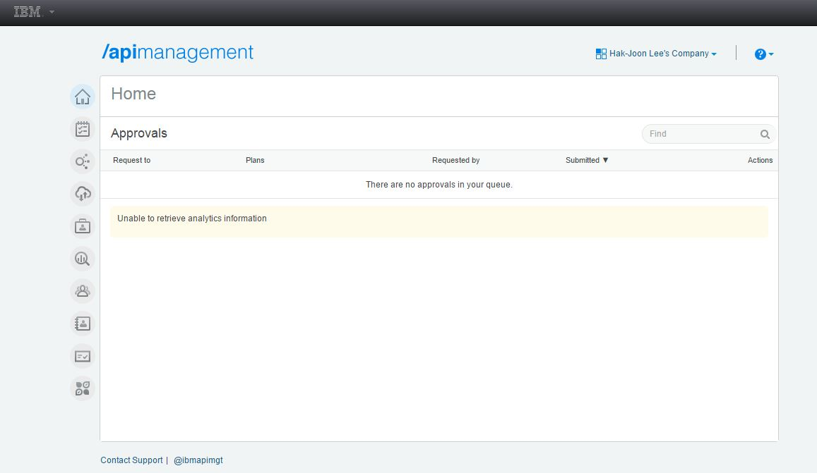Open the help question-mark dropdown
The width and height of the screenshot is (817, 473).
coord(764,54)
